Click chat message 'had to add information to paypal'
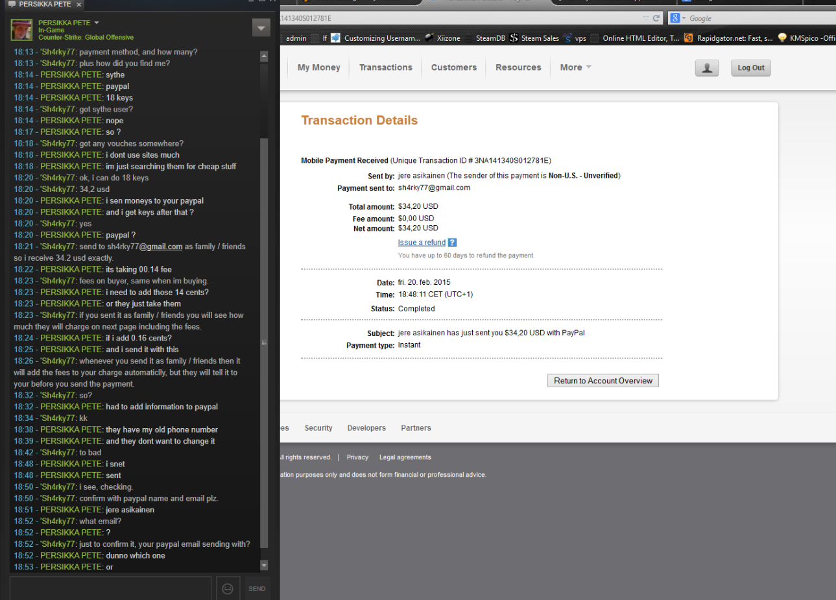The image size is (836, 600). [x=162, y=407]
